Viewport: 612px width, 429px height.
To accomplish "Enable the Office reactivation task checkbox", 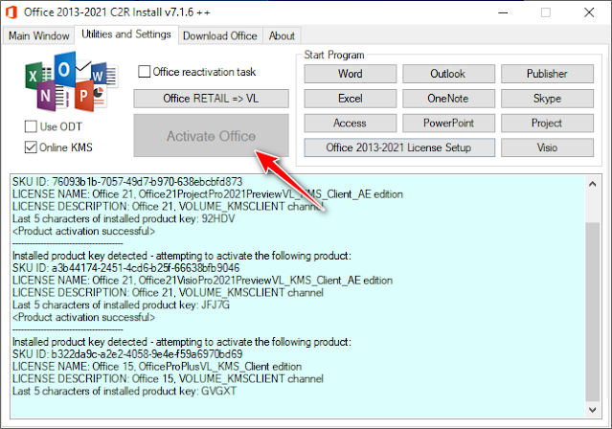I will 144,72.
